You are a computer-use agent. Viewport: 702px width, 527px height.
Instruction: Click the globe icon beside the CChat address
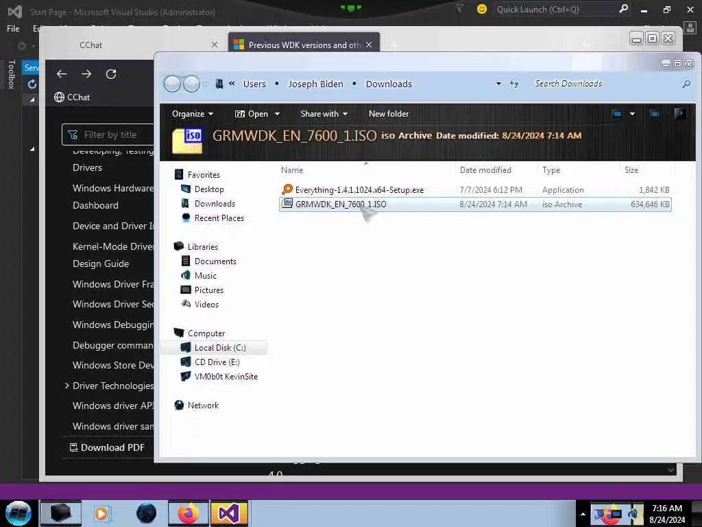[59, 97]
